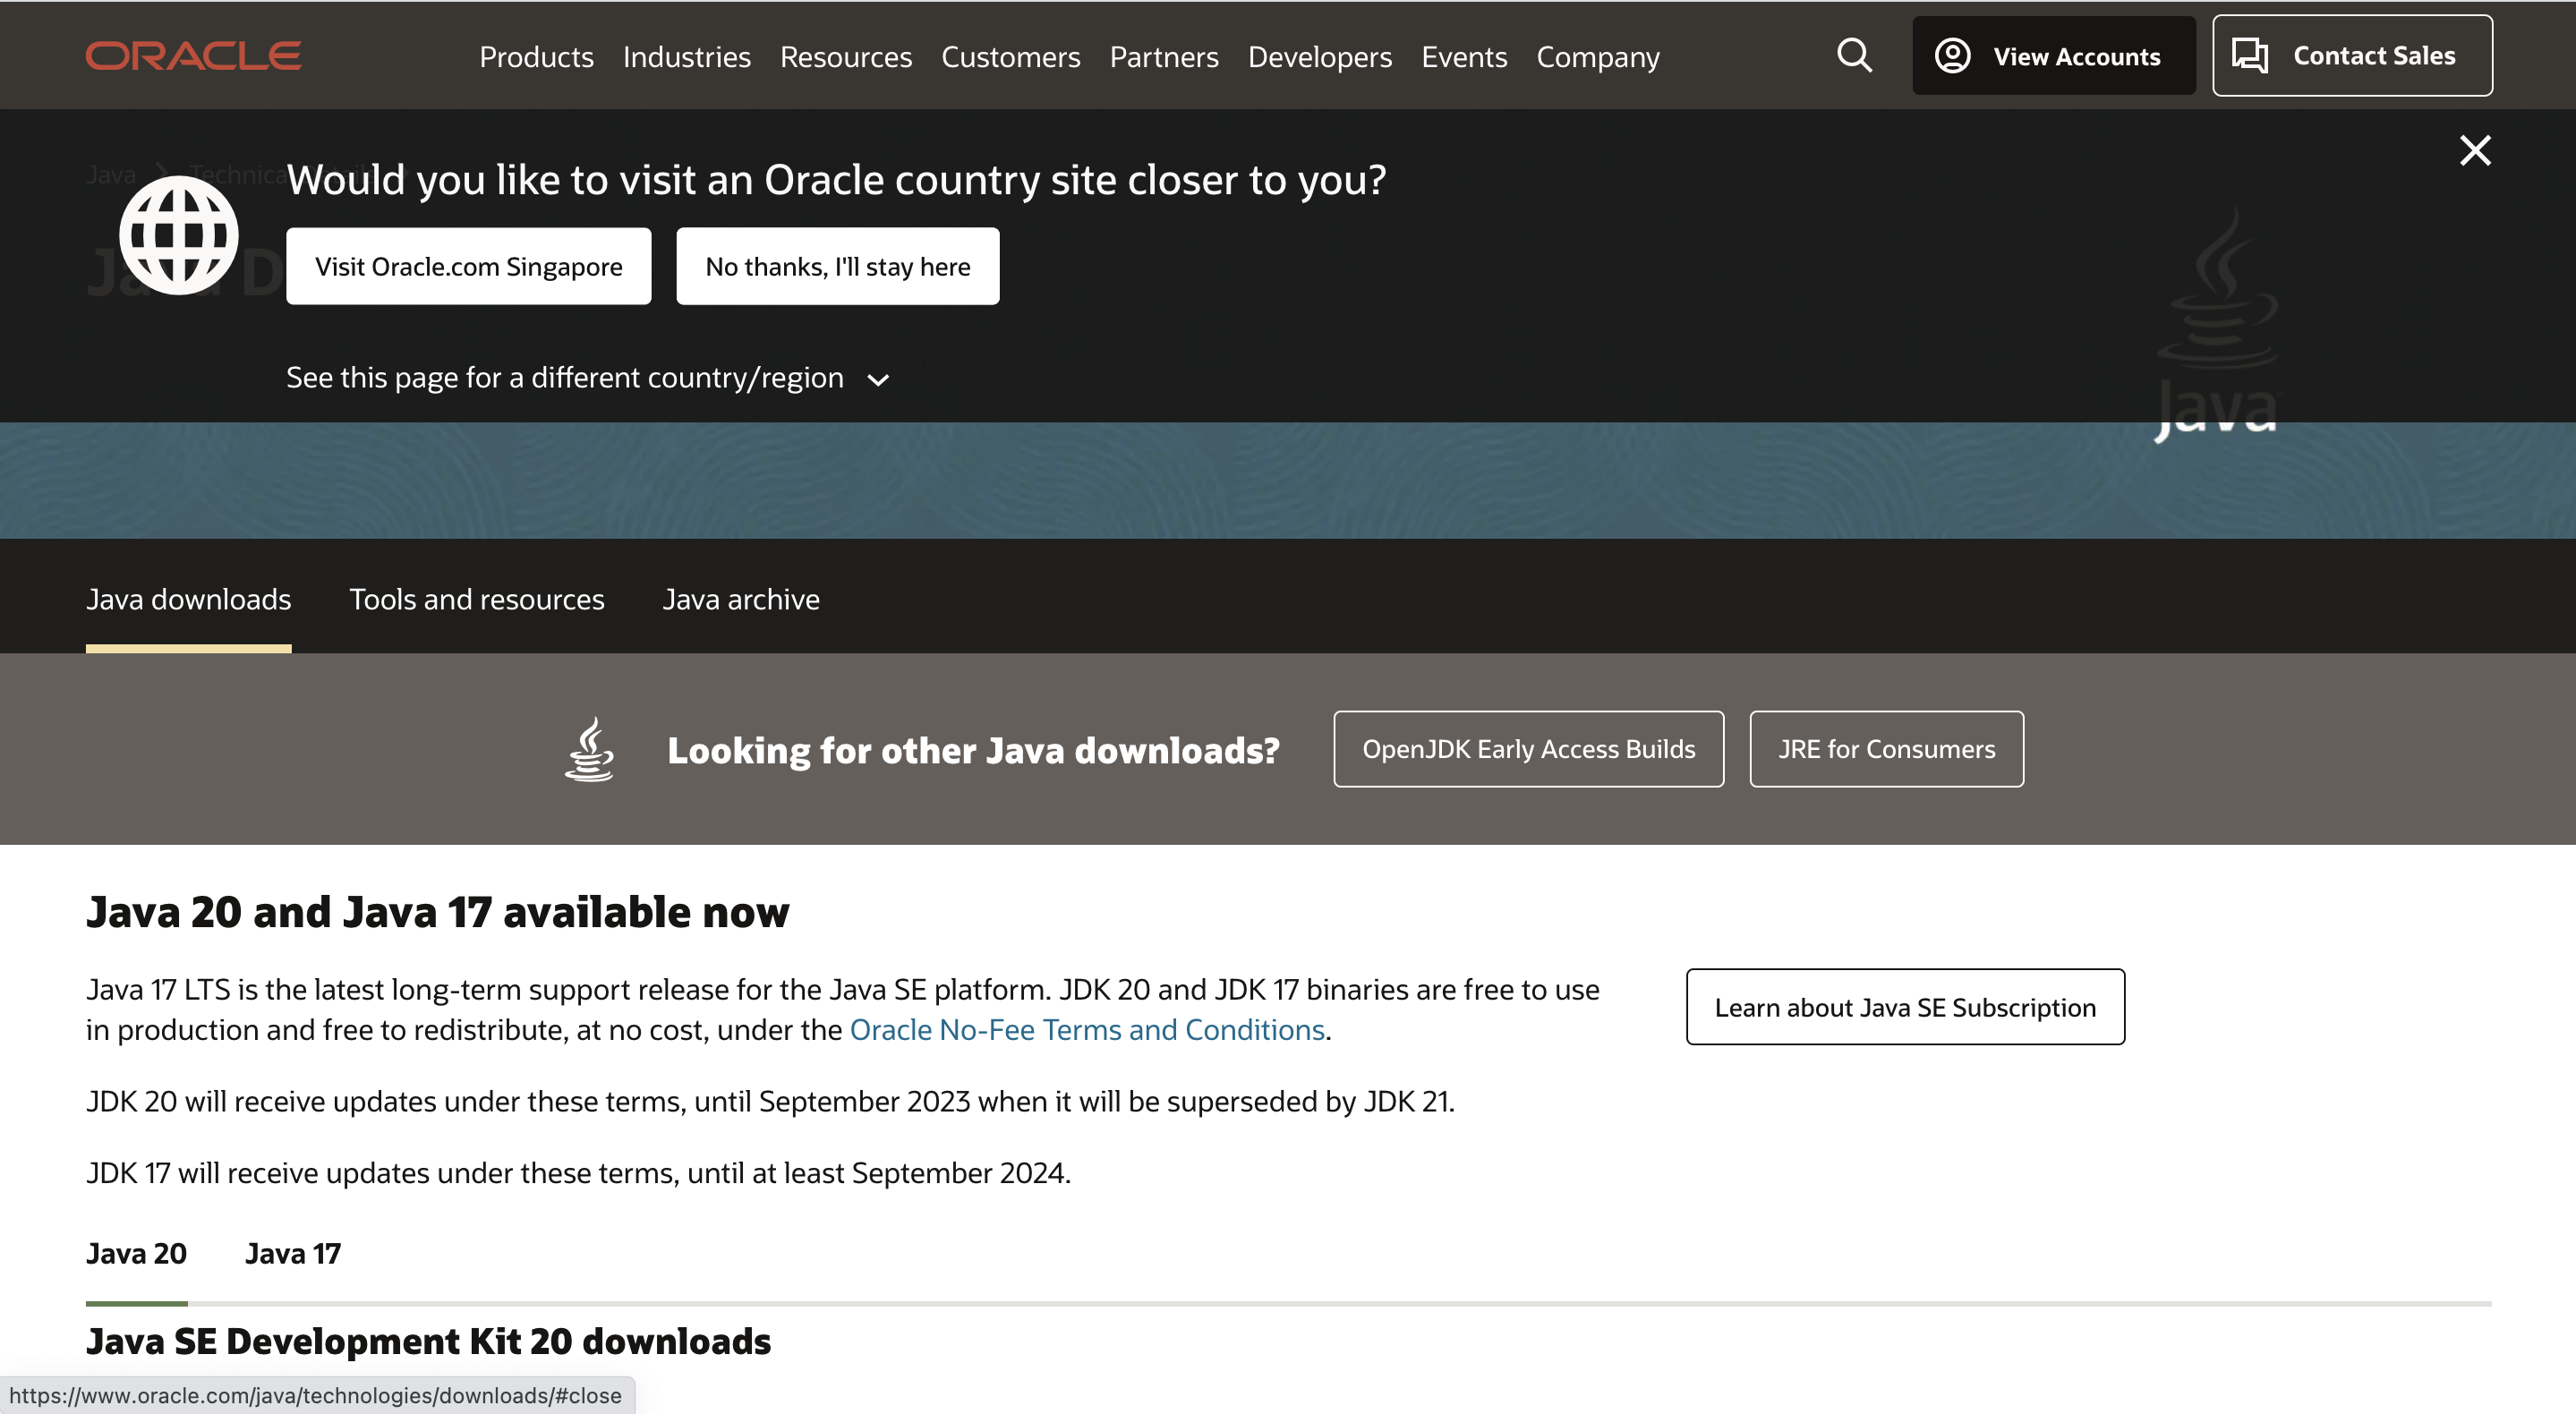This screenshot has width=2576, height=1414.
Task: Open the Resources menu
Action: [x=845, y=57]
